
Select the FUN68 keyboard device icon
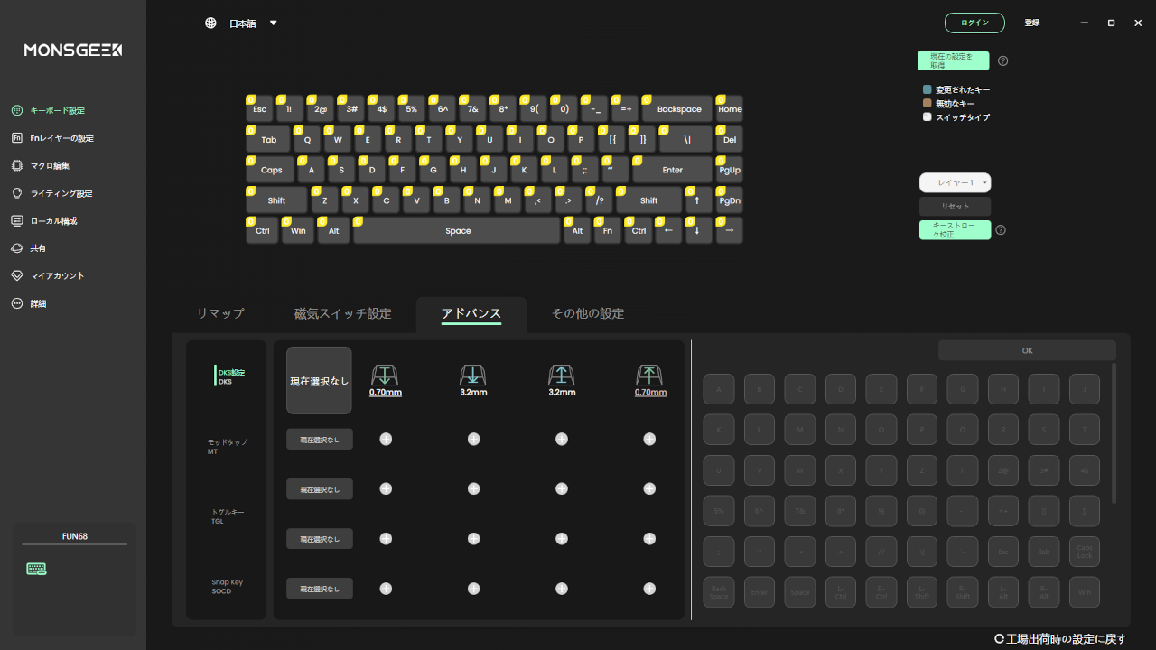[x=37, y=569]
